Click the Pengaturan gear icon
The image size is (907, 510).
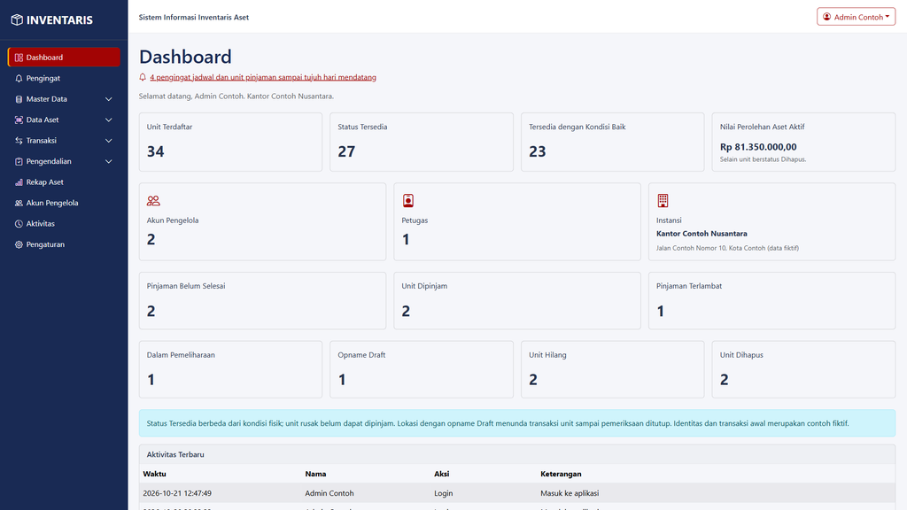click(x=19, y=244)
